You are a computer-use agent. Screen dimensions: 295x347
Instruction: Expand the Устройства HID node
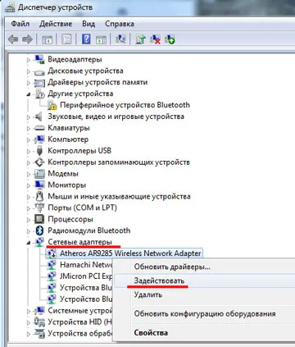click(29, 322)
